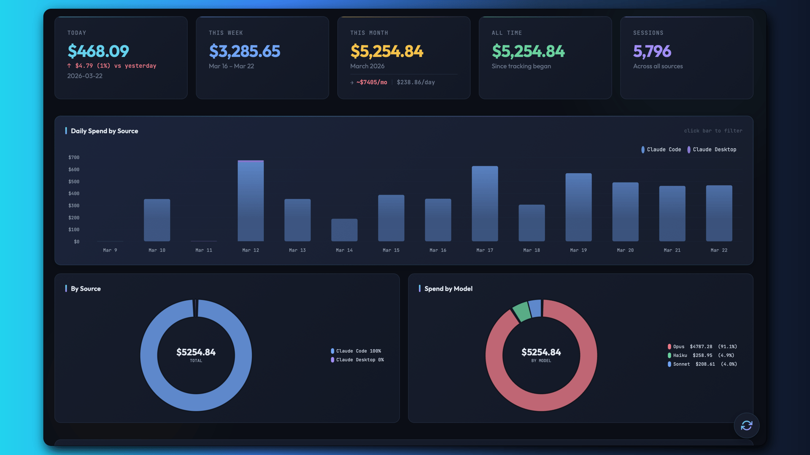The image size is (810, 455).
Task: Click the Sessions 5,796 card
Action: pos(686,58)
